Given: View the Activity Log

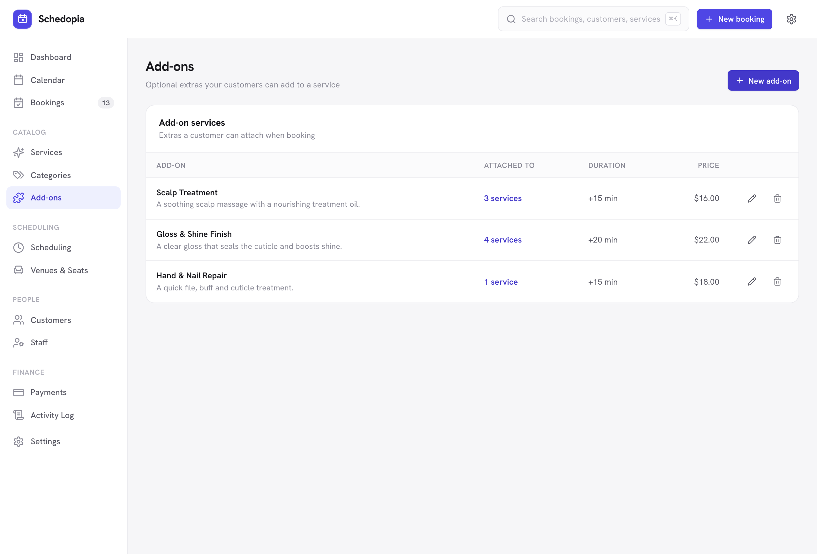Looking at the screenshot, I should click(63, 415).
